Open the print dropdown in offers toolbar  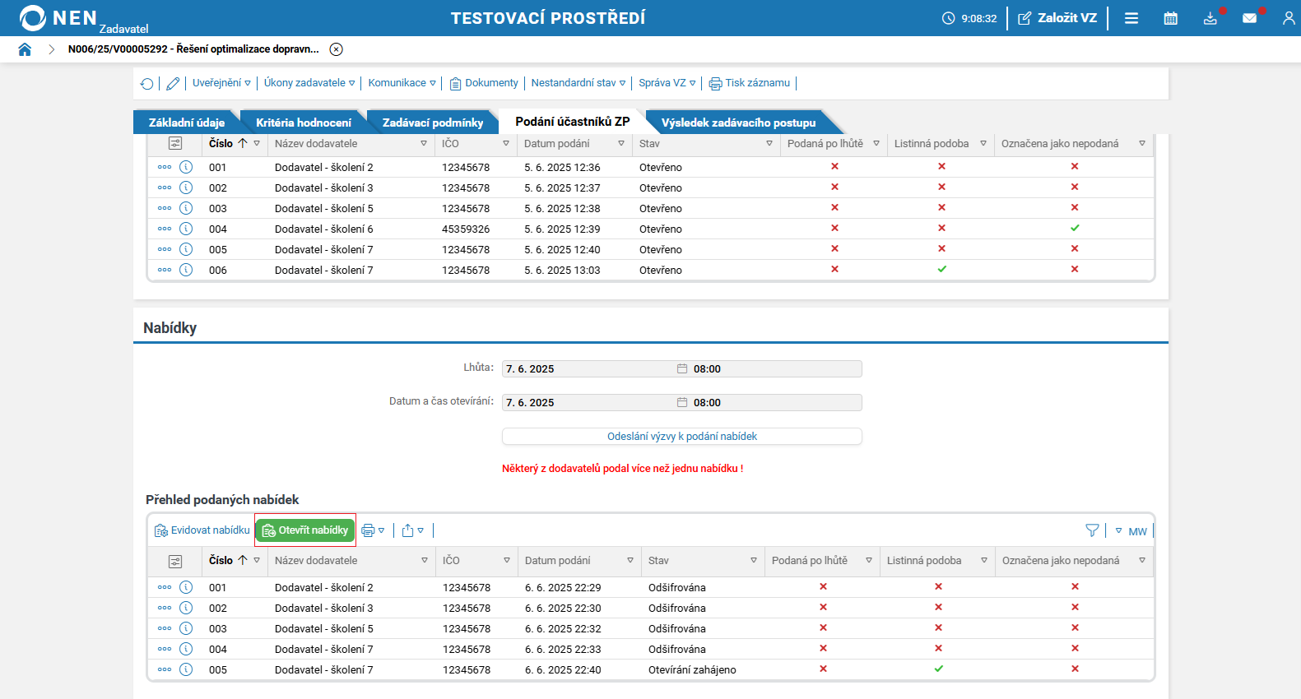[374, 530]
